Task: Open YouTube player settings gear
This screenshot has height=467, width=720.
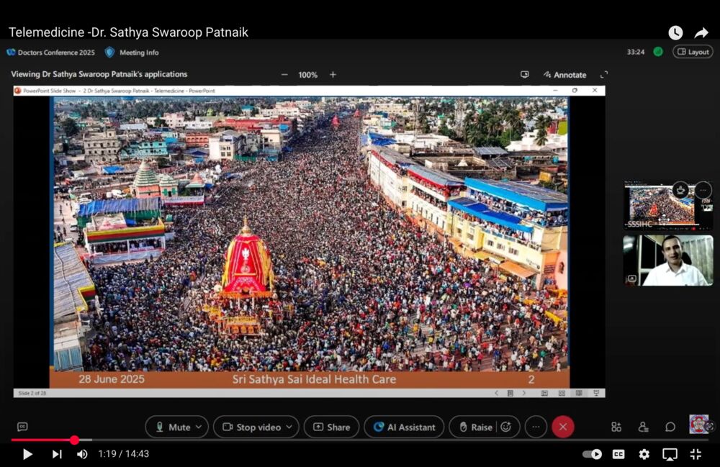Action: (644, 454)
